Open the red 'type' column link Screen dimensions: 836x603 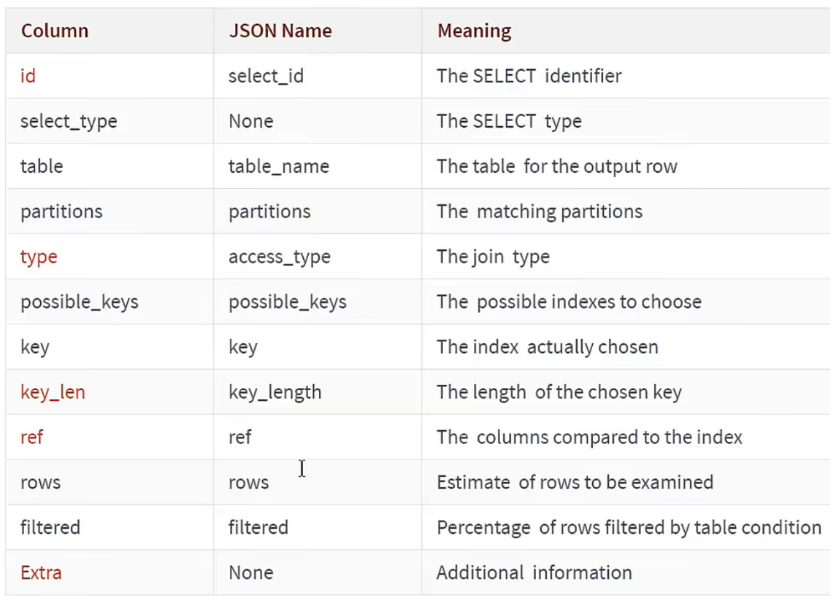pos(39,257)
